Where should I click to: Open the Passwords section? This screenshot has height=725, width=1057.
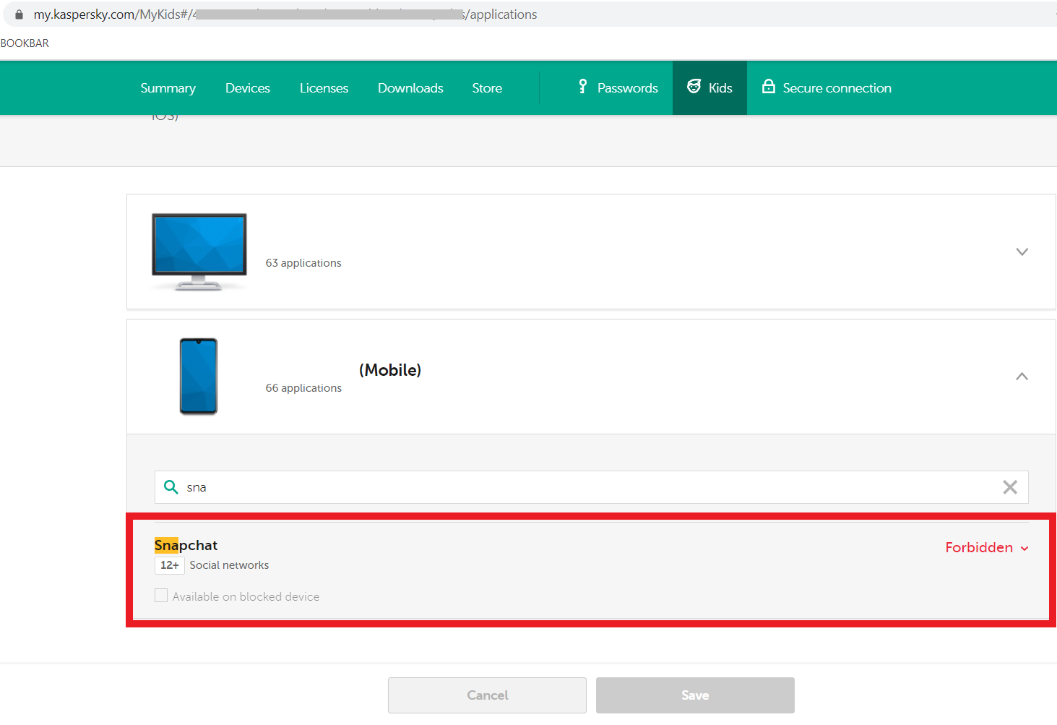click(618, 88)
